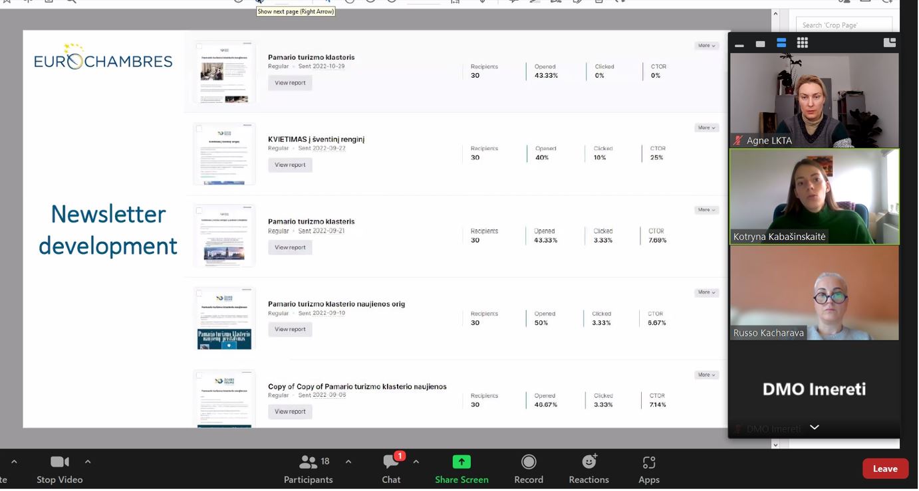The width and height of the screenshot is (919, 491).
Task: Tick checkbox for Pamario turizmo klasteris 2022-09-21
Action: 199,211
